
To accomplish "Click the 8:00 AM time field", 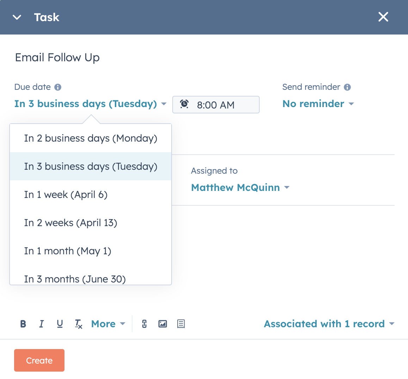I will 216,105.
